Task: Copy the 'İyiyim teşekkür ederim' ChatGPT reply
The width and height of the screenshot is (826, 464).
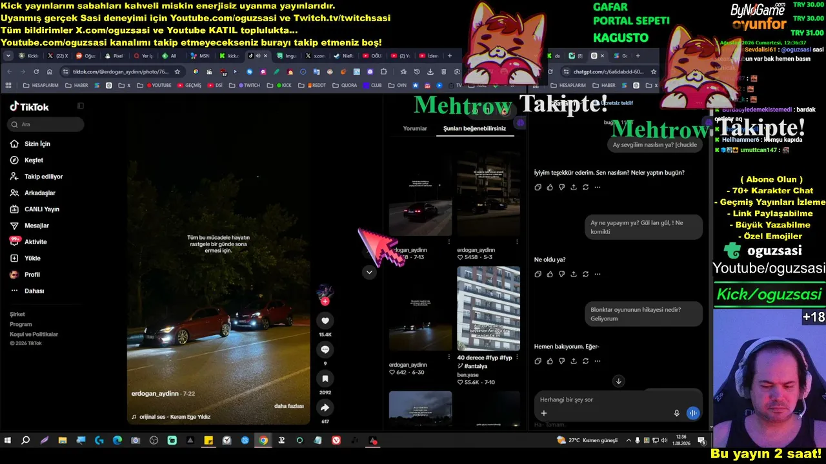Action: [538, 188]
